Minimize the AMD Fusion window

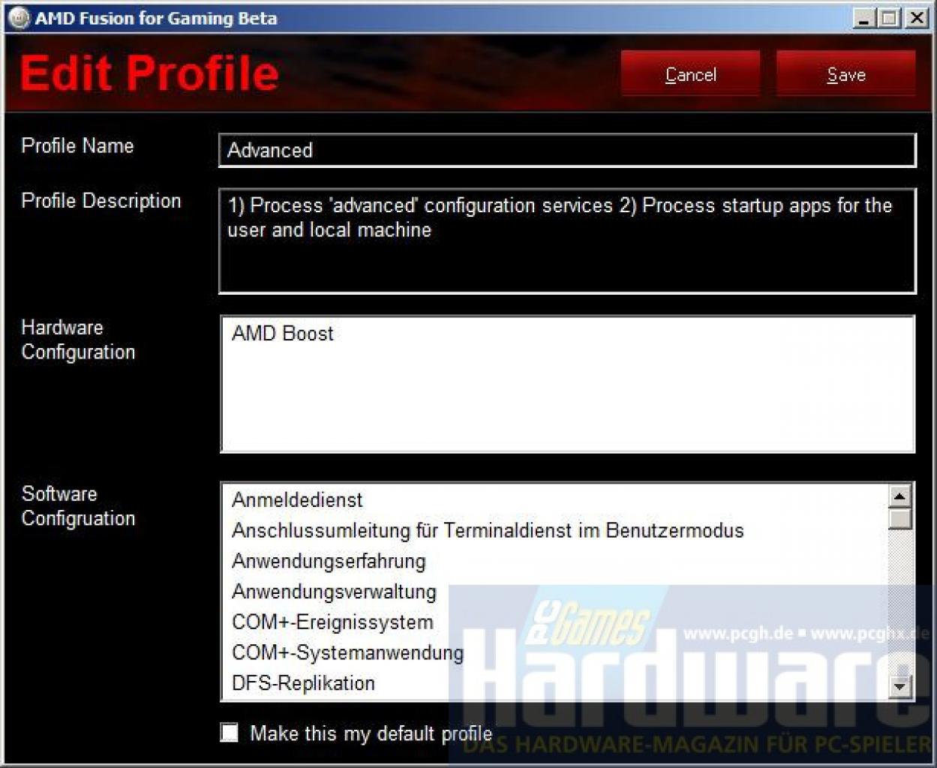pyautogui.click(x=864, y=19)
